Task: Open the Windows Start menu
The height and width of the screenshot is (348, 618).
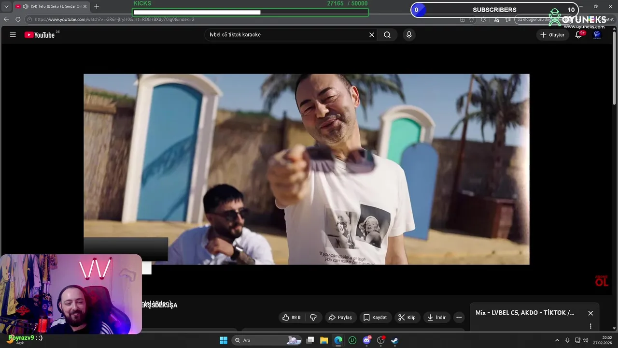Action: pos(224,340)
